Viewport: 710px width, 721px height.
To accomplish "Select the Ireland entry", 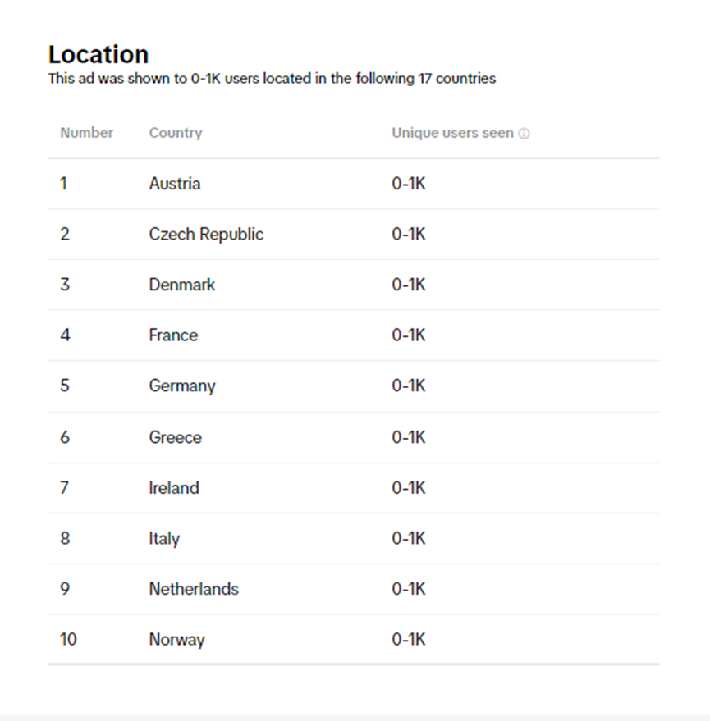I will click(x=174, y=488).
